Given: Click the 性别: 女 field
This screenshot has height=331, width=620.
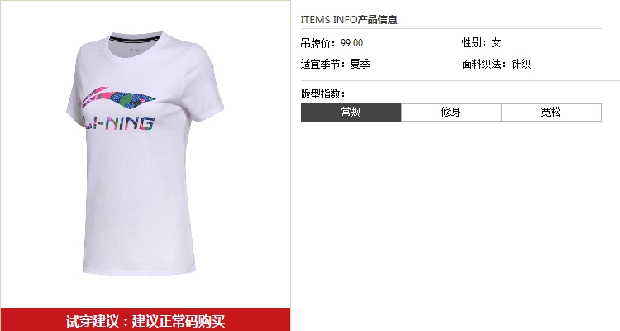Looking at the screenshot, I should pos(481,43).
